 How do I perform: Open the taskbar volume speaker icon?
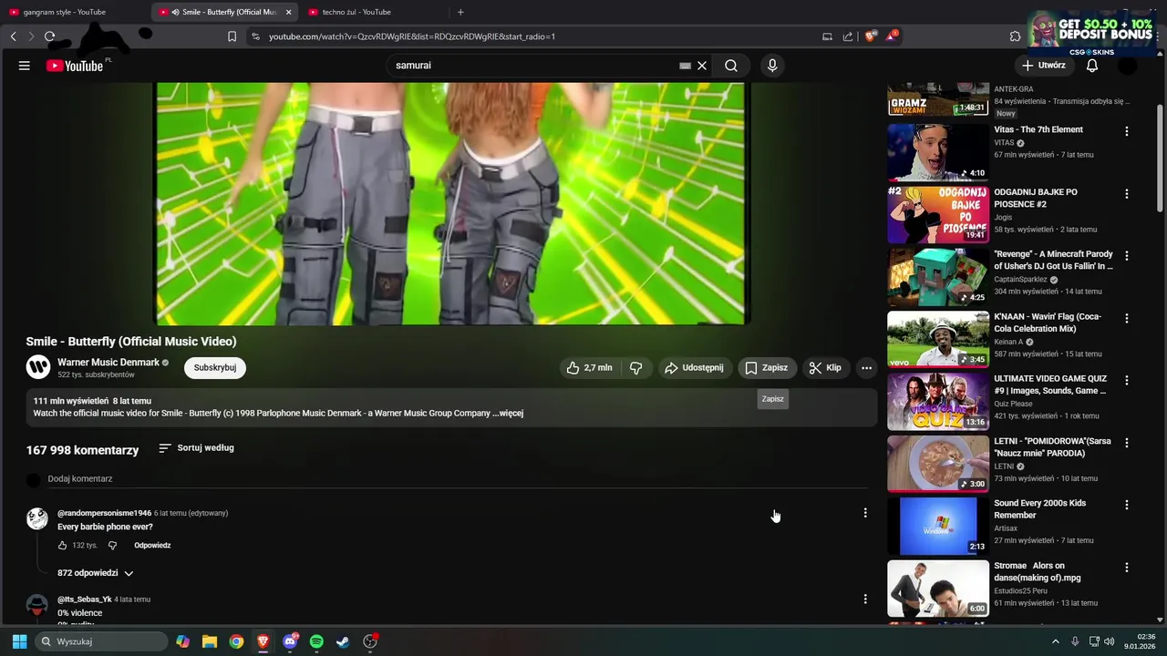[1110, 641]
